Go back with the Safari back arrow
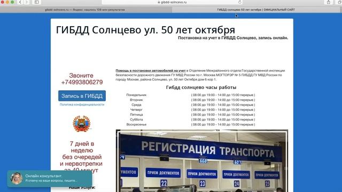 (x=20, y=2)
